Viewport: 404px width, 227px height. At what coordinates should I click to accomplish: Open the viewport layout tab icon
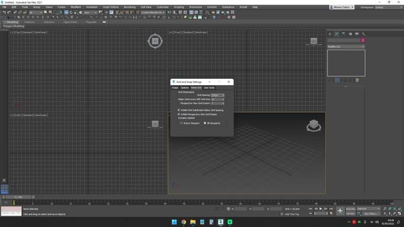pyautogui.click(x=4, y=189)
